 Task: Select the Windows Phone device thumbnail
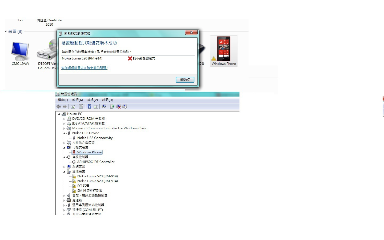tap(224, 51)
